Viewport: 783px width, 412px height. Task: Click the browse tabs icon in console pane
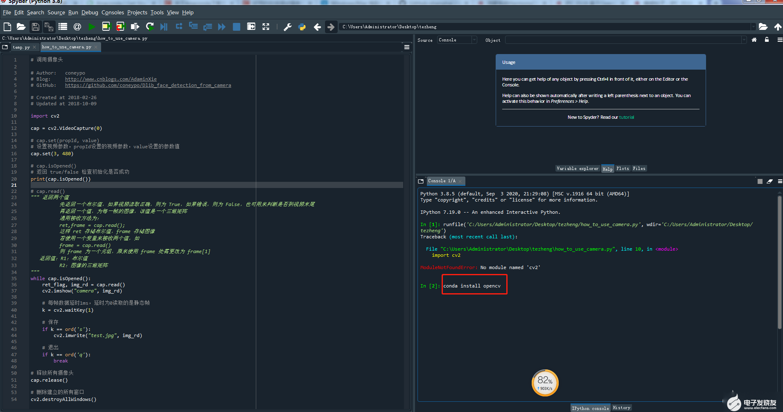(421, 181)
